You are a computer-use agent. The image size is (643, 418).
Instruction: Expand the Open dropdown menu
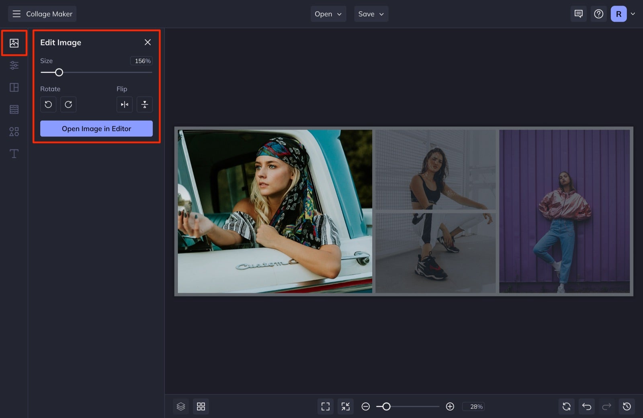coord(328,14)
